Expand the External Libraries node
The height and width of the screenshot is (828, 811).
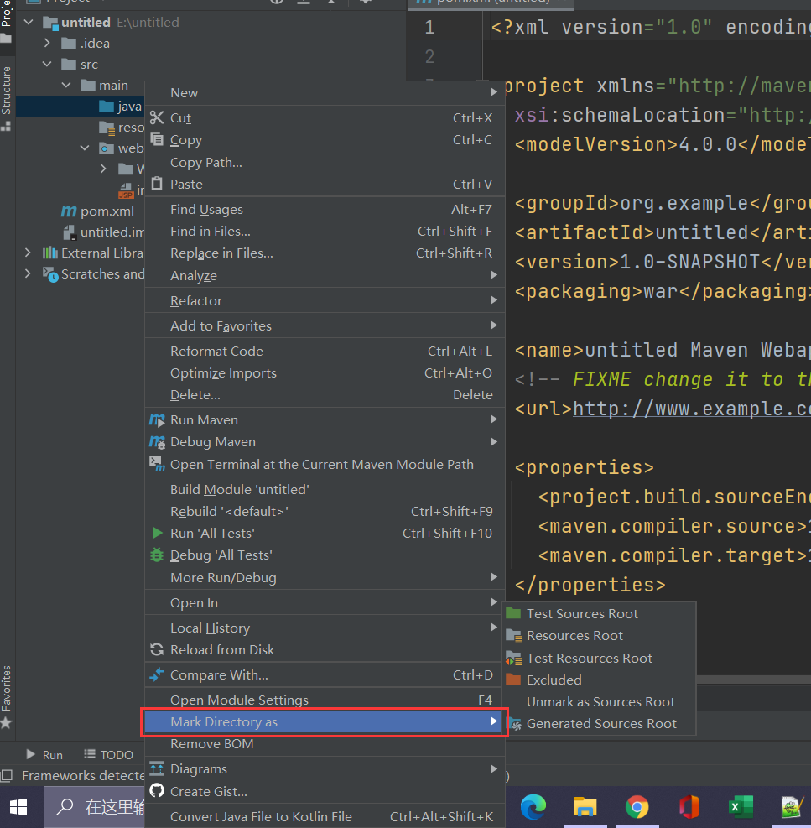(28, 253)
